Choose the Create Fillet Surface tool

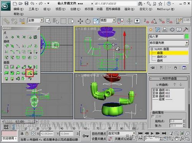click(30, 79)
